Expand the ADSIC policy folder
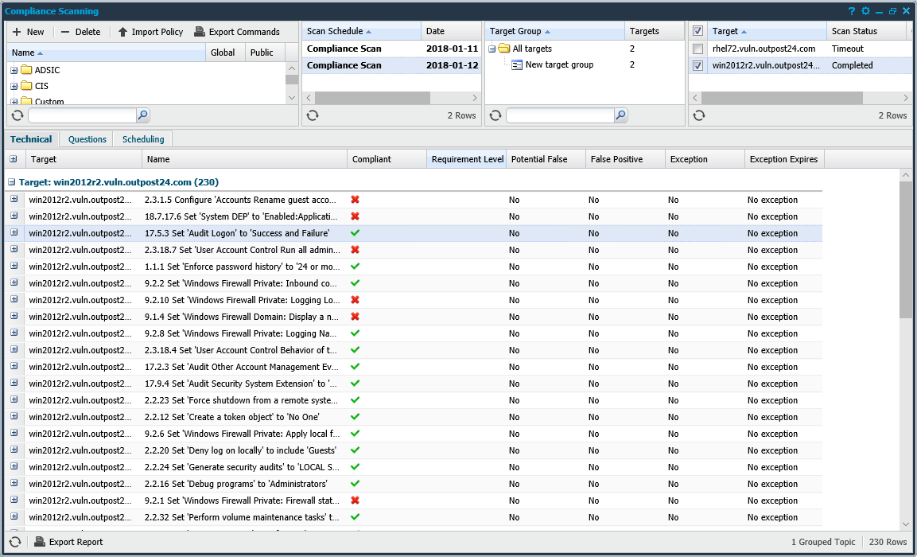The height and width of the screenshot is (557, 917). tap(14, 70)
